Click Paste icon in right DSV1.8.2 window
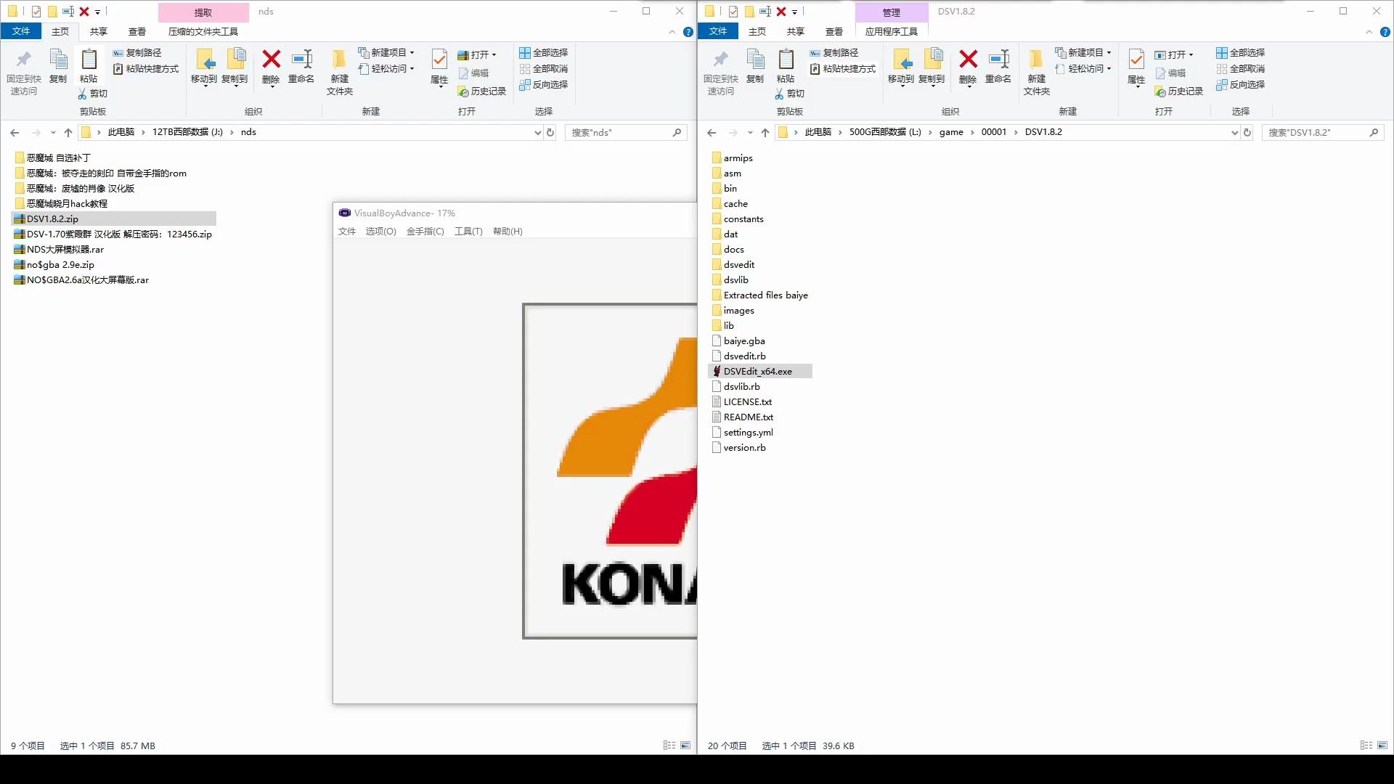The height and width of the screenshot is (784, 1394). click(786, 67)
